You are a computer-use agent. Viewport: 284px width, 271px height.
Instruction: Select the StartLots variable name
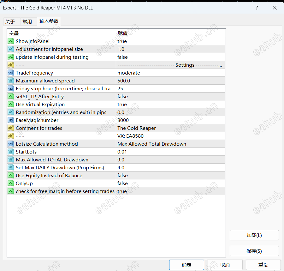[x=26, y=152]
